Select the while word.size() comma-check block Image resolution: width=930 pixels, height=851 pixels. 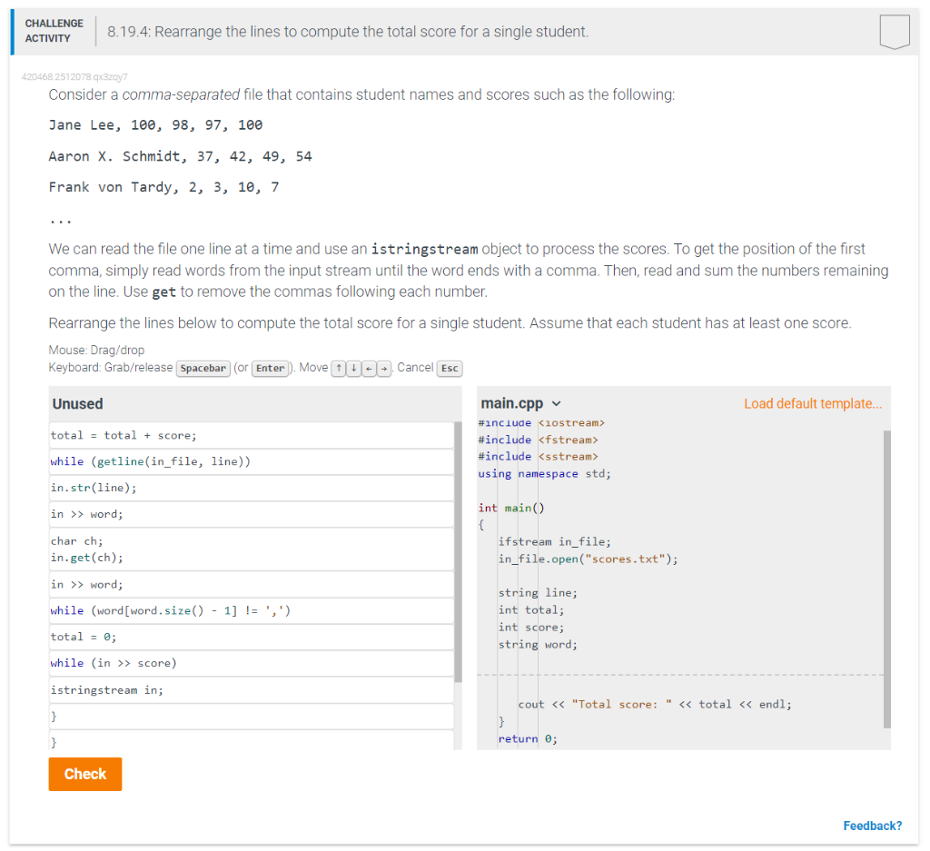point(251,610)
